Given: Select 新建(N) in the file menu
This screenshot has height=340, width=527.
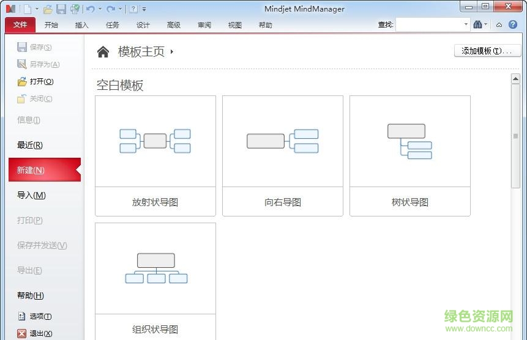Looking at the screenshot, I should click(x=44, y=170).
